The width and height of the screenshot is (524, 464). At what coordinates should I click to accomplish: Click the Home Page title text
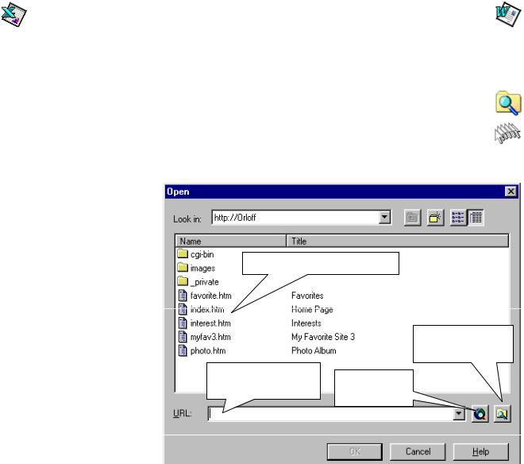312,309
